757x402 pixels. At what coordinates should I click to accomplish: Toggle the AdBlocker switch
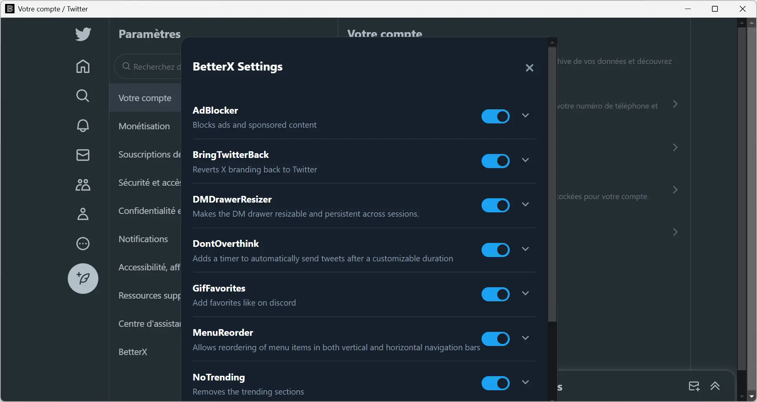(495, 116)
